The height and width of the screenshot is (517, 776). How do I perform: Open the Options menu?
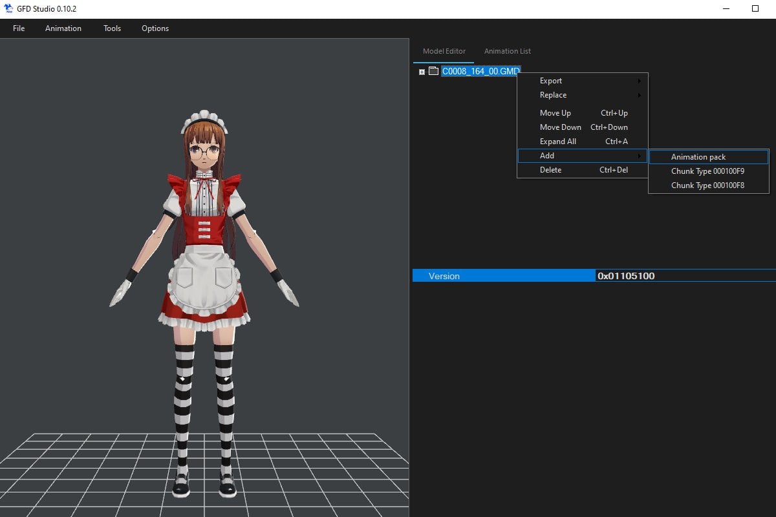(x=155, y=28)
